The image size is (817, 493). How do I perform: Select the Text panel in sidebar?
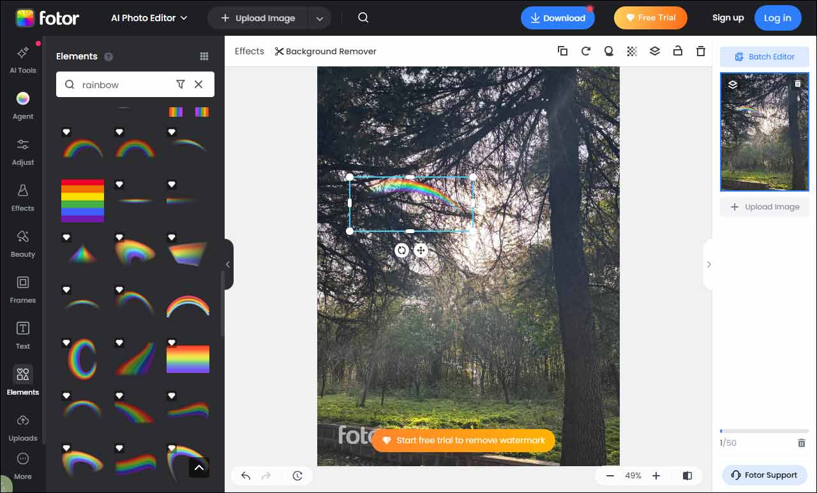coord(22,336)
